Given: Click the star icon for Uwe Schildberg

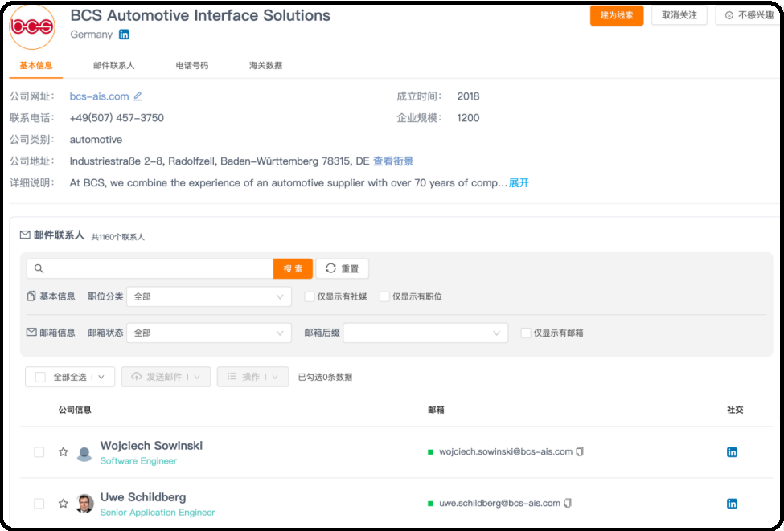Looking at the screenshot, I should (63, 504).
